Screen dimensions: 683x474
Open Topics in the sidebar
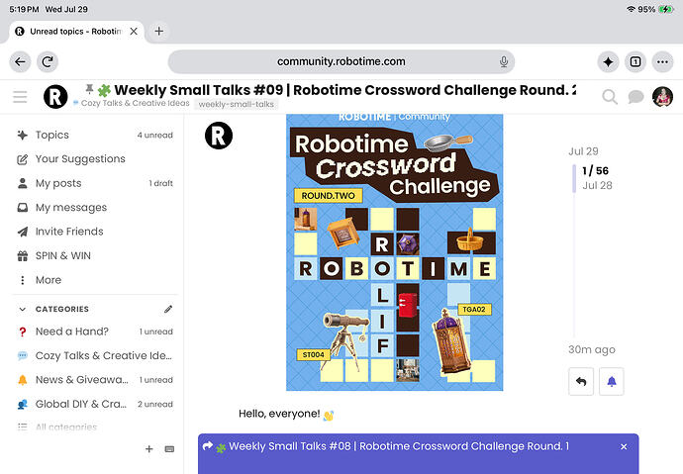tap(94, 135)
